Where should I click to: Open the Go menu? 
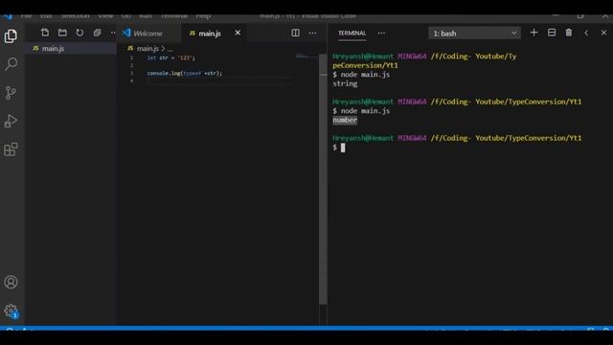tap(125, 16)
